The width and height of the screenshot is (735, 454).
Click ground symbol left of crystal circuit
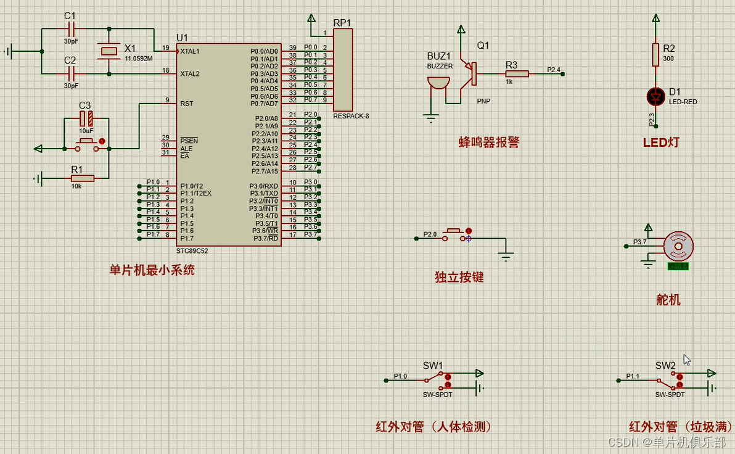(x=9, y=51)
